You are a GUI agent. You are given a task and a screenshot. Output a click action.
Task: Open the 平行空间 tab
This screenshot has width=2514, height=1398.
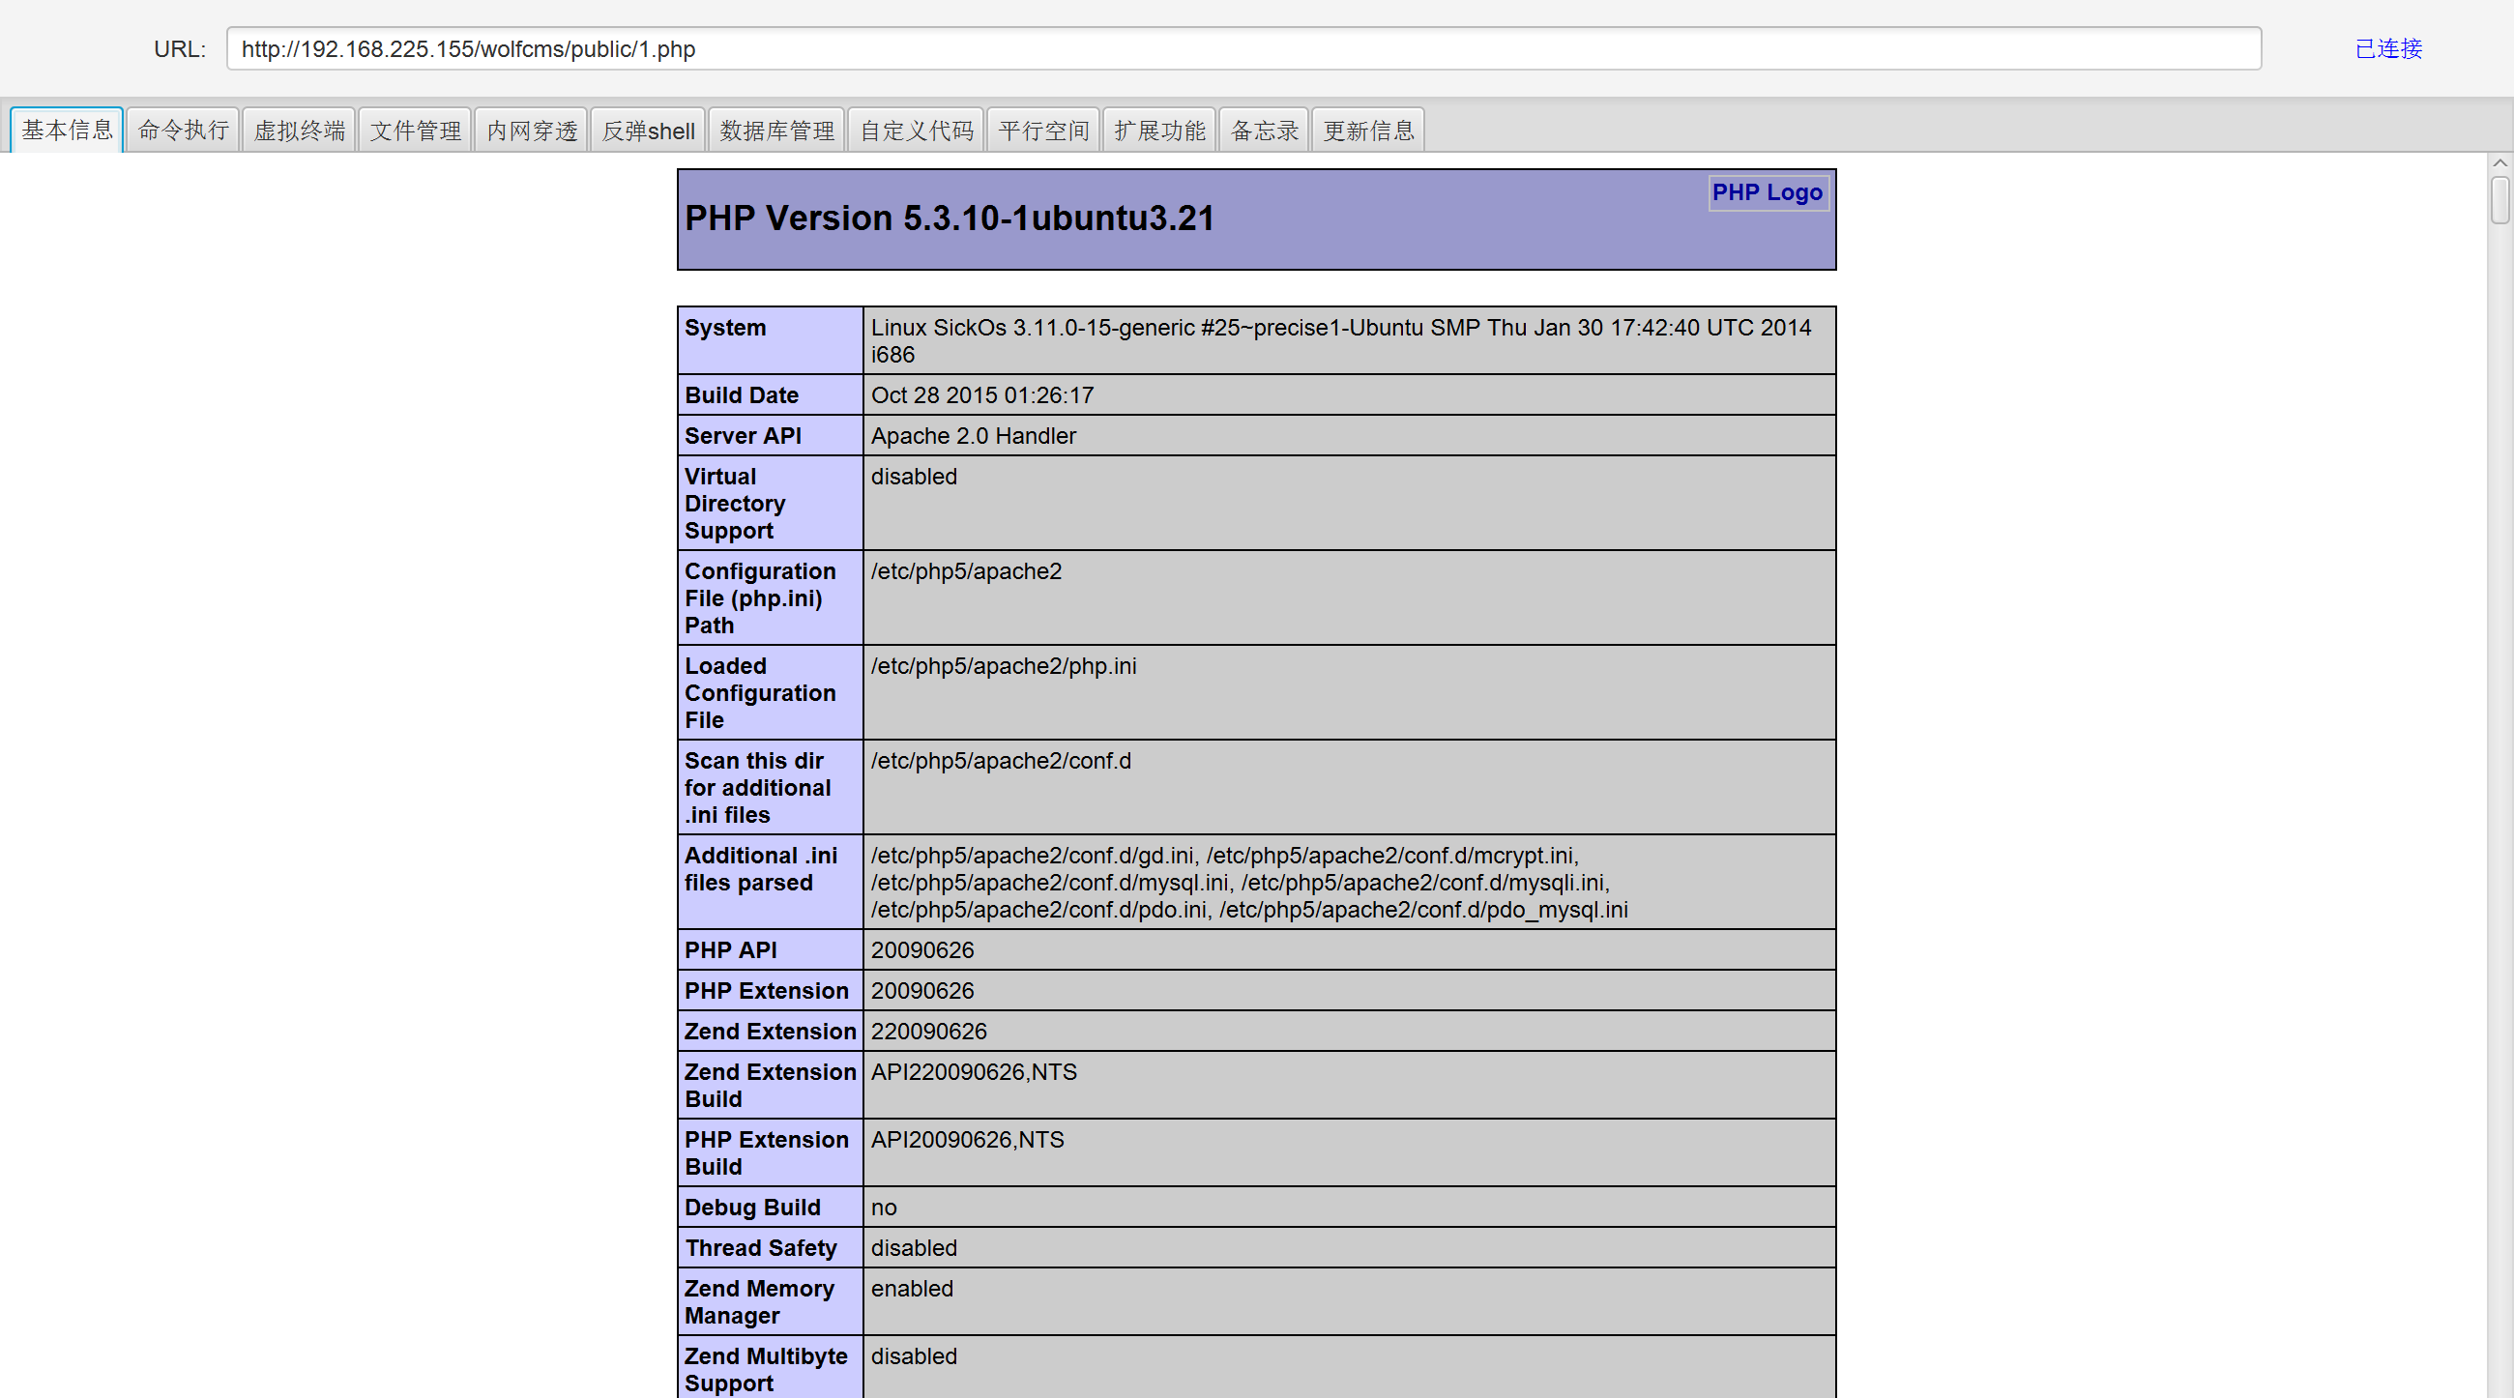pyautogui.click(x=1043, y=131)
